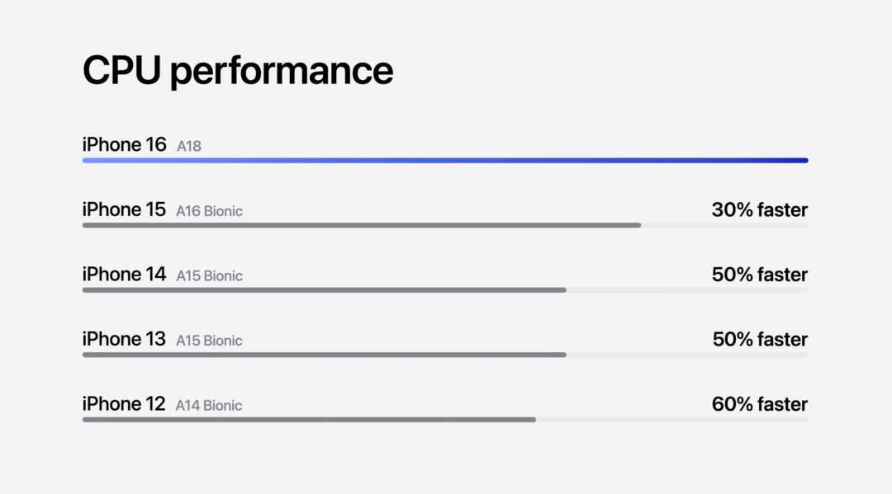Click the 60% faster text

click(x=759, y=403)
